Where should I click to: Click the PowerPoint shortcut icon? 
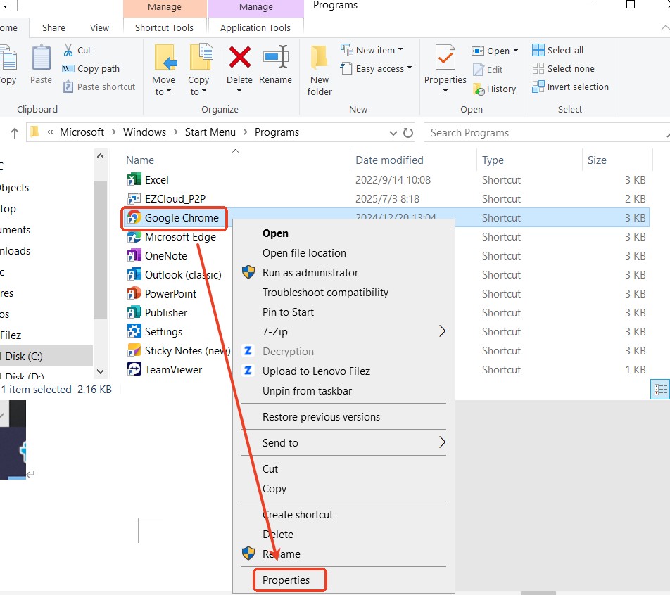(x=134, y=293)
